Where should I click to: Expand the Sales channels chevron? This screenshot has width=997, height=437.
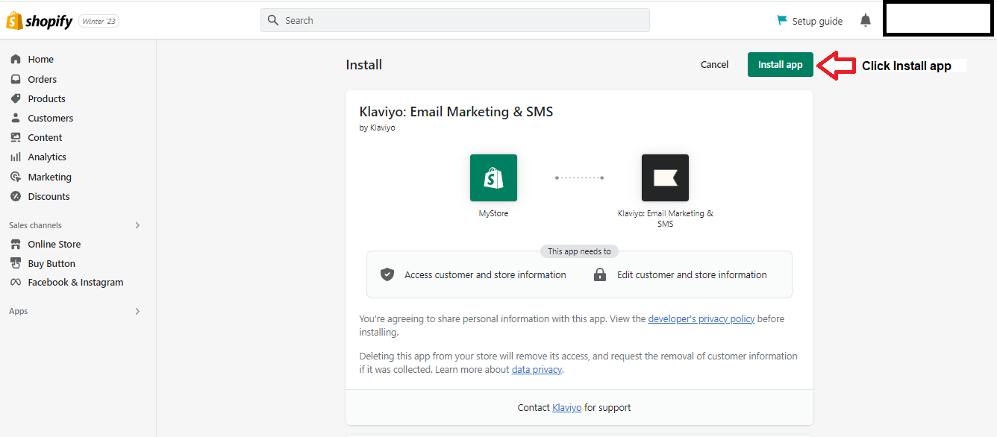tap(137, 225)
